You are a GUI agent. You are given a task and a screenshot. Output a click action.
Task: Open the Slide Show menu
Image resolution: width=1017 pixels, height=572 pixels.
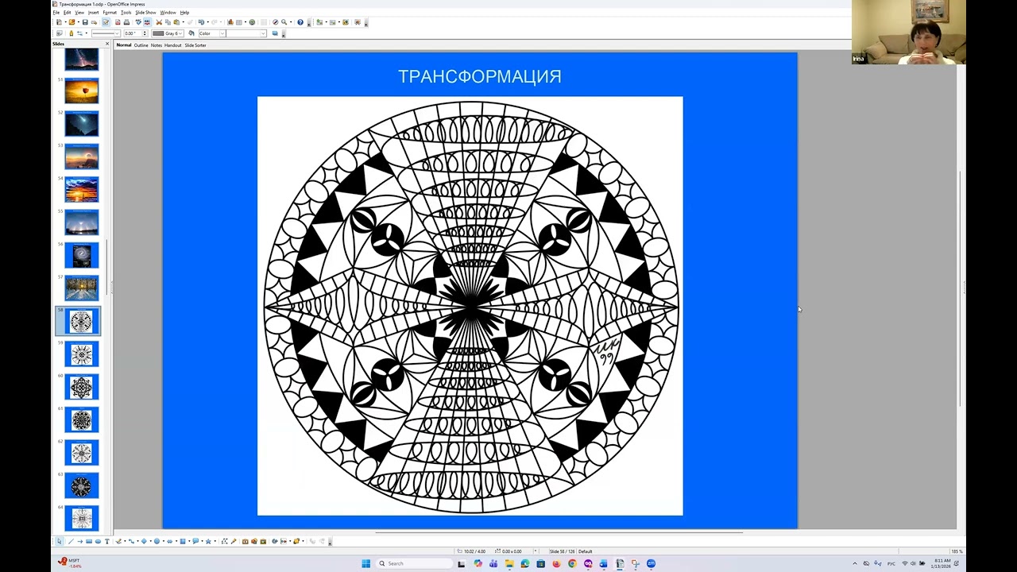pyautogui.click(x=145, y=13)
